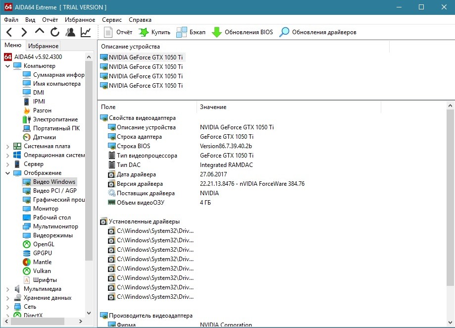Select the Версия драйвера row
455x328 pixels.
[206, 184]
